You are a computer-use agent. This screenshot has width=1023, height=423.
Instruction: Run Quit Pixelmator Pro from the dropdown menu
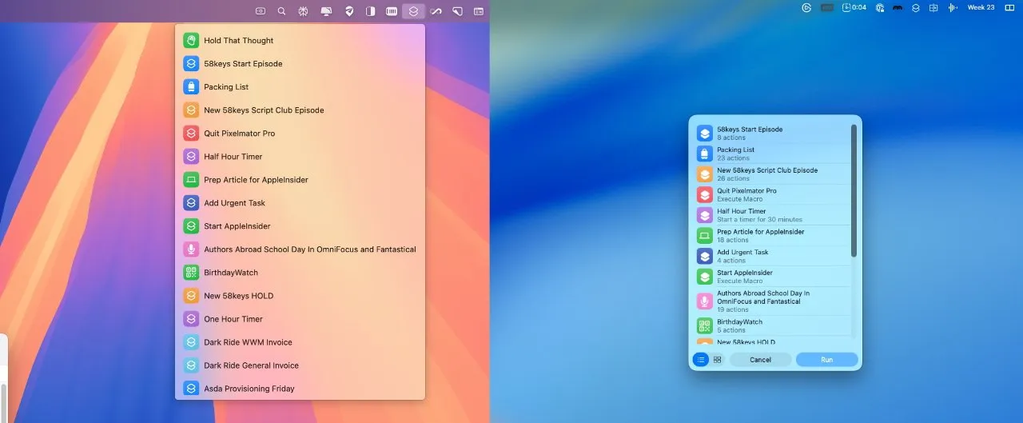[x=239, y=134]
